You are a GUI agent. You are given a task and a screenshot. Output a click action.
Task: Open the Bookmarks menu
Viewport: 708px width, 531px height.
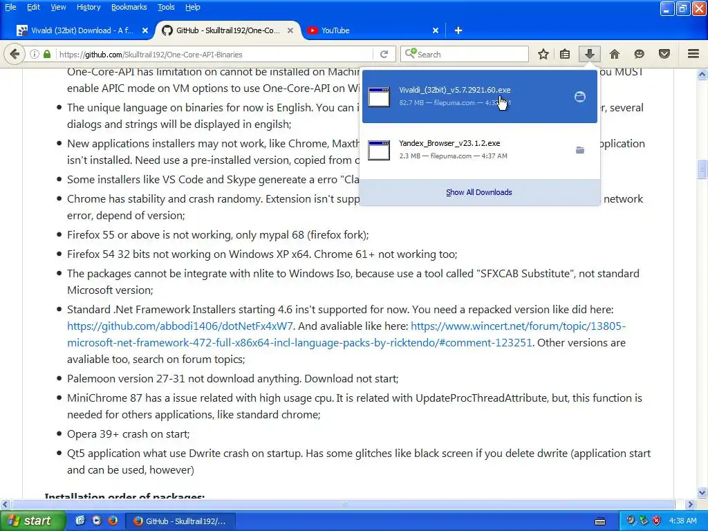(129, 7)
